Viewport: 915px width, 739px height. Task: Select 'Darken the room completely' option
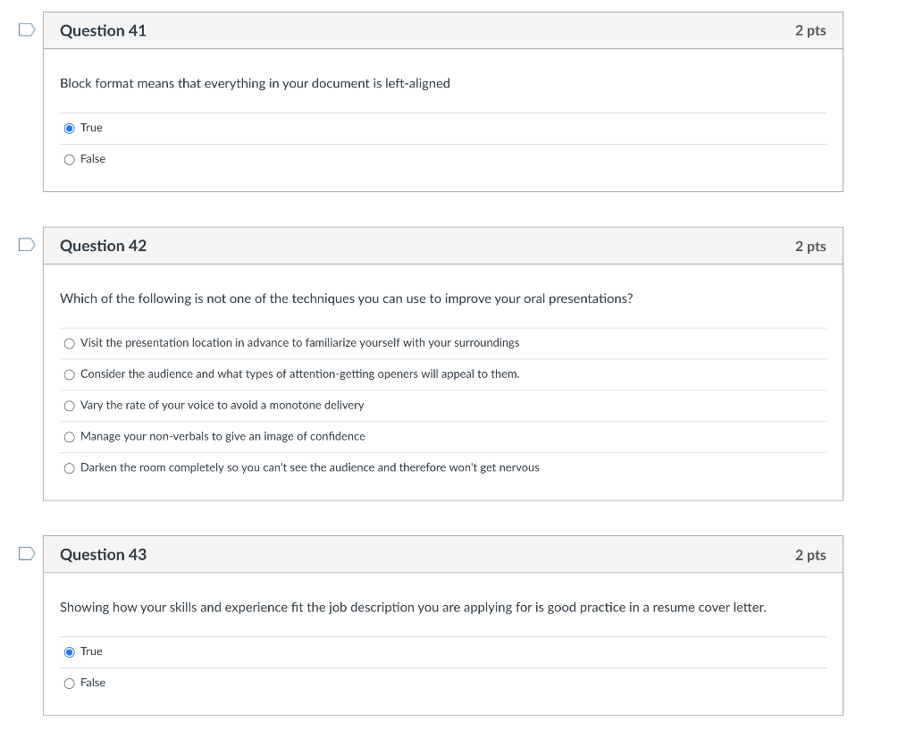point(70,468)
